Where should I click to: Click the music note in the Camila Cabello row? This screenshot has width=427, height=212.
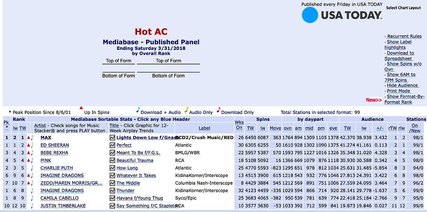pos(32,198)
